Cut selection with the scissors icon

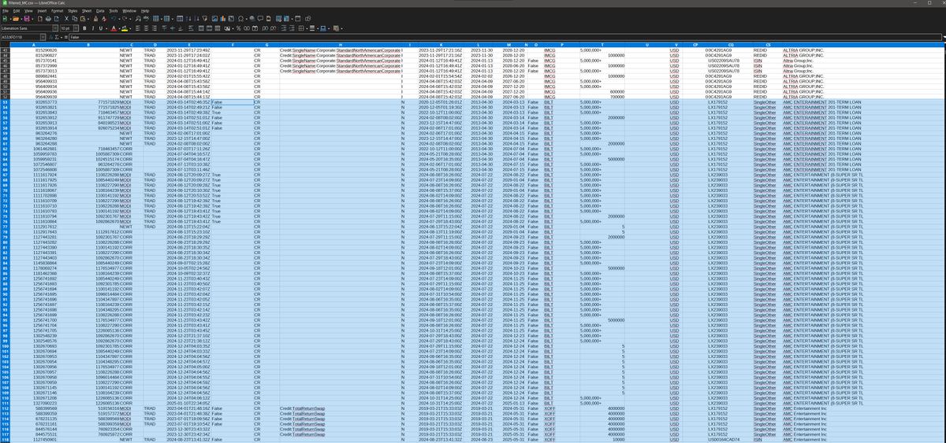(x=66, y=19)
